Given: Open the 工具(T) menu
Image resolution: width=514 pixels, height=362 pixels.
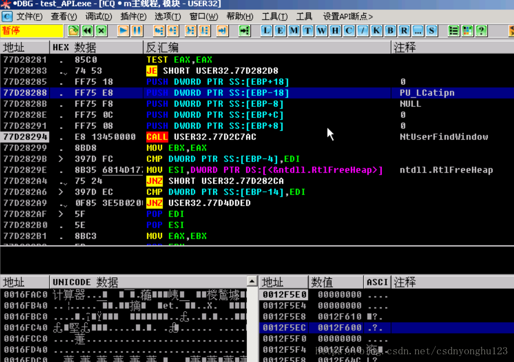Looking at the screenshot, I should tap(275, 17).
